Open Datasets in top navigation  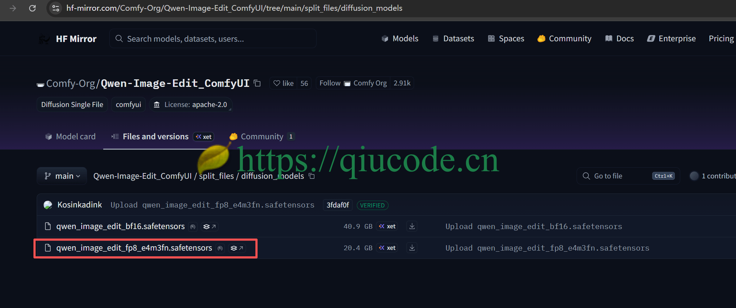(453, 38)
